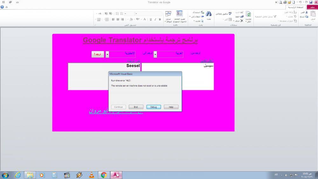Screen dimensions: 318x179
Task: Open the font name combo box
Action: pyautogui.click(x=149, y=14)
